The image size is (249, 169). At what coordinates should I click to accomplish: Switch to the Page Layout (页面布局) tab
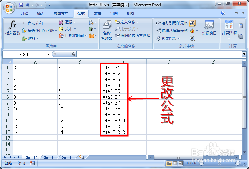click(x=61, y=14)
